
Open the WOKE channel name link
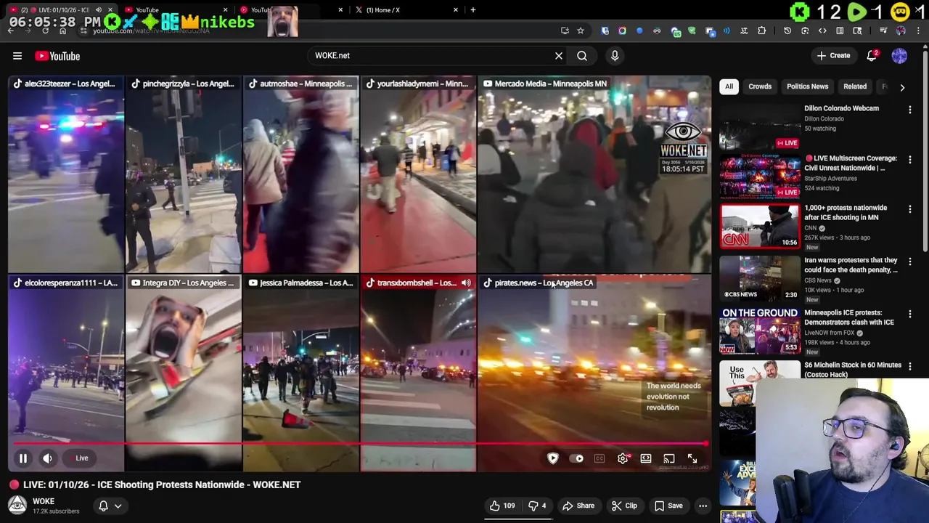point(44,501)
